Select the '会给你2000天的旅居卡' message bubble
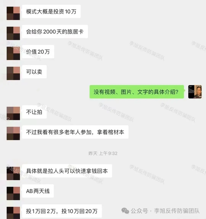Image resolution: width=206 pixels, height=219 pixels. [x=55, y=32]
